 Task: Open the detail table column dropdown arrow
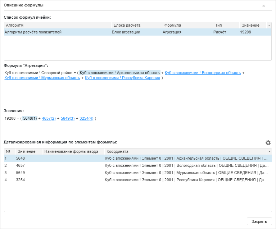click(x=269, y=151)
